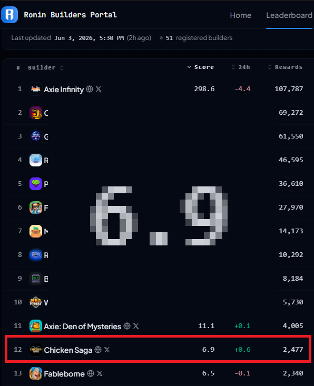
Task: Click the Wild Forest builder icon
Action: coord(36,302)
